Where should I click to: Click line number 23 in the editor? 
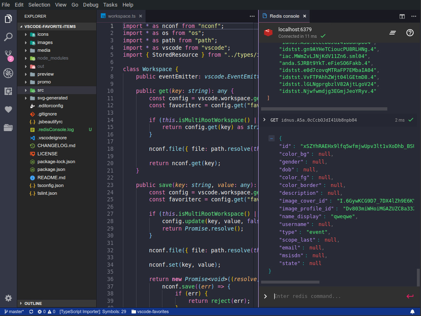[110, 185]
